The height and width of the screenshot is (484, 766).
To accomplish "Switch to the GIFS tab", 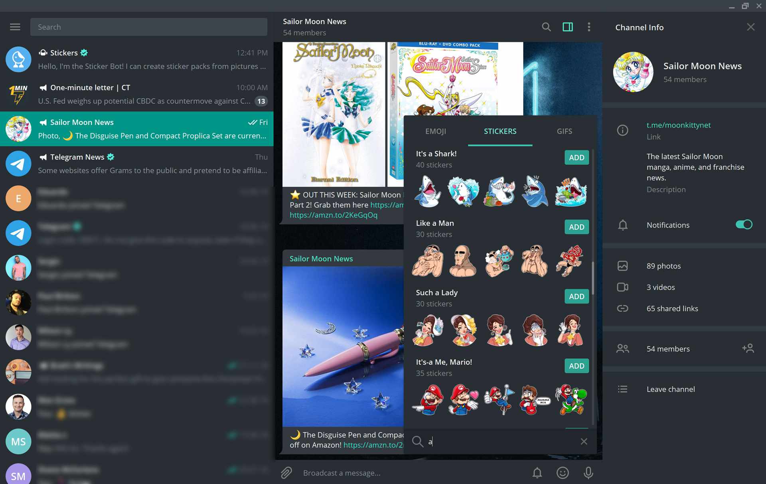I will pos(565,131).
